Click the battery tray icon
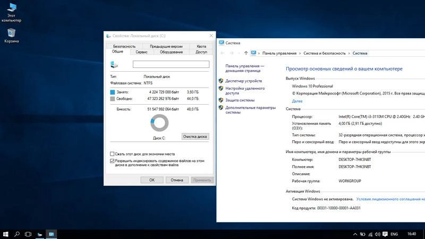 pyautogui.click(x=363, y=234)
